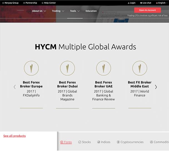Click the Stocks tab icon
This screenshot has height=154, width=169.
click(x=80, y=142)
